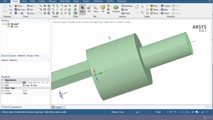The image size is (213, 120).
Task: Activate the Project tool
Action: (x=126, y=13)
